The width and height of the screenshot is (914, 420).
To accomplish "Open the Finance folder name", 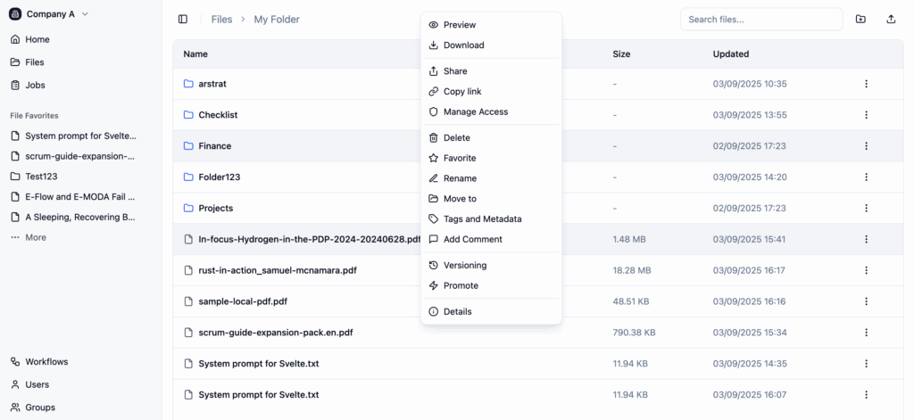I will 215,146.
